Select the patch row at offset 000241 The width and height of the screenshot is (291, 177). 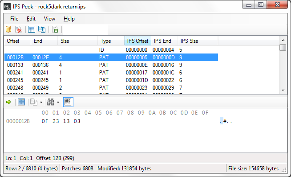[111, 73]
